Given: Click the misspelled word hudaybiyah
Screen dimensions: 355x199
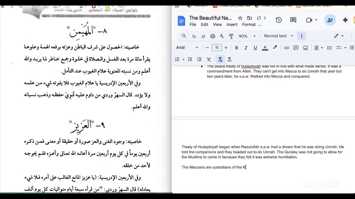Looking at the screenshot, I should point(251,66).
